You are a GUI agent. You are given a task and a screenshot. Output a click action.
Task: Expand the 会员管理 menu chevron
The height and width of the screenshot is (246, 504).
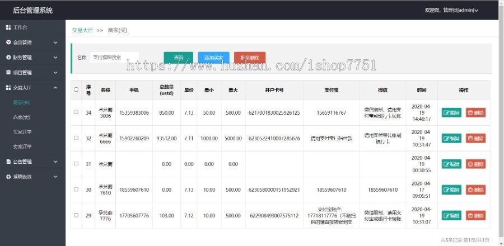point(55,42)
